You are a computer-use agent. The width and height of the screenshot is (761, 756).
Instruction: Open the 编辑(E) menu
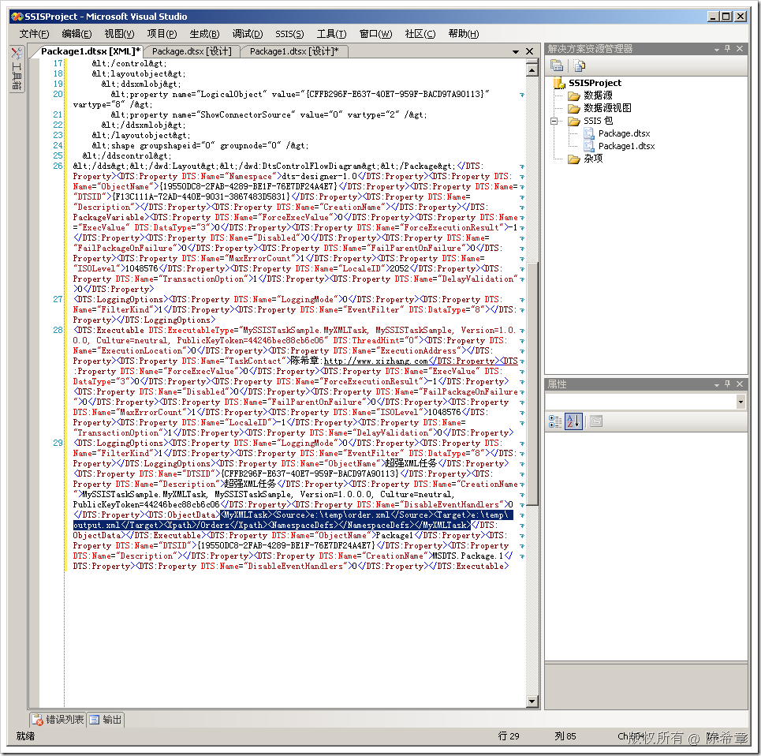pyautogui.click(x=76, y=33)
